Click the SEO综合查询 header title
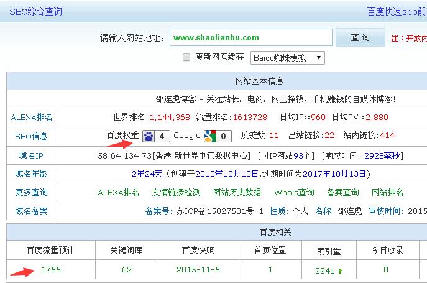 [35, 12]
